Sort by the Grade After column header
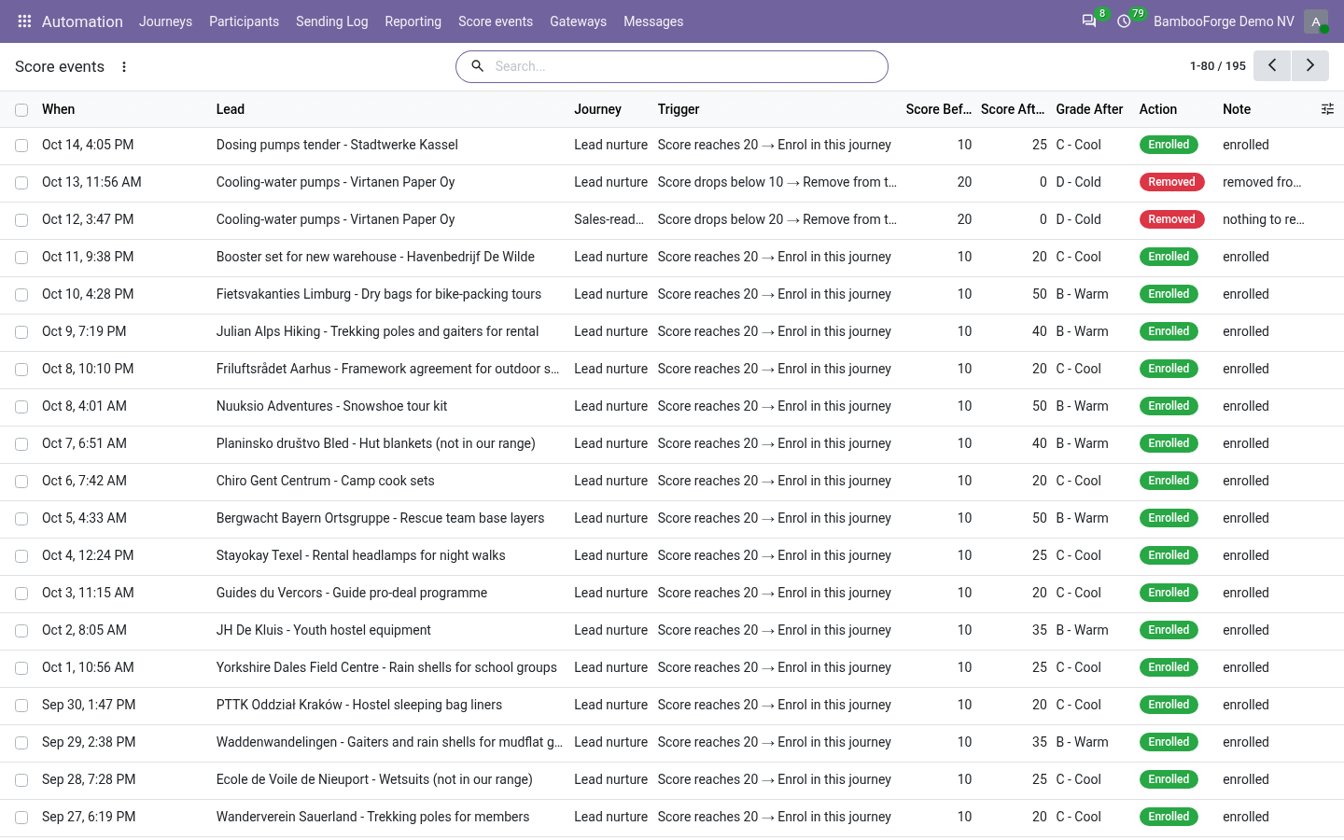The height and width of the screenshot is (840, 1344). click(1089, 109)
